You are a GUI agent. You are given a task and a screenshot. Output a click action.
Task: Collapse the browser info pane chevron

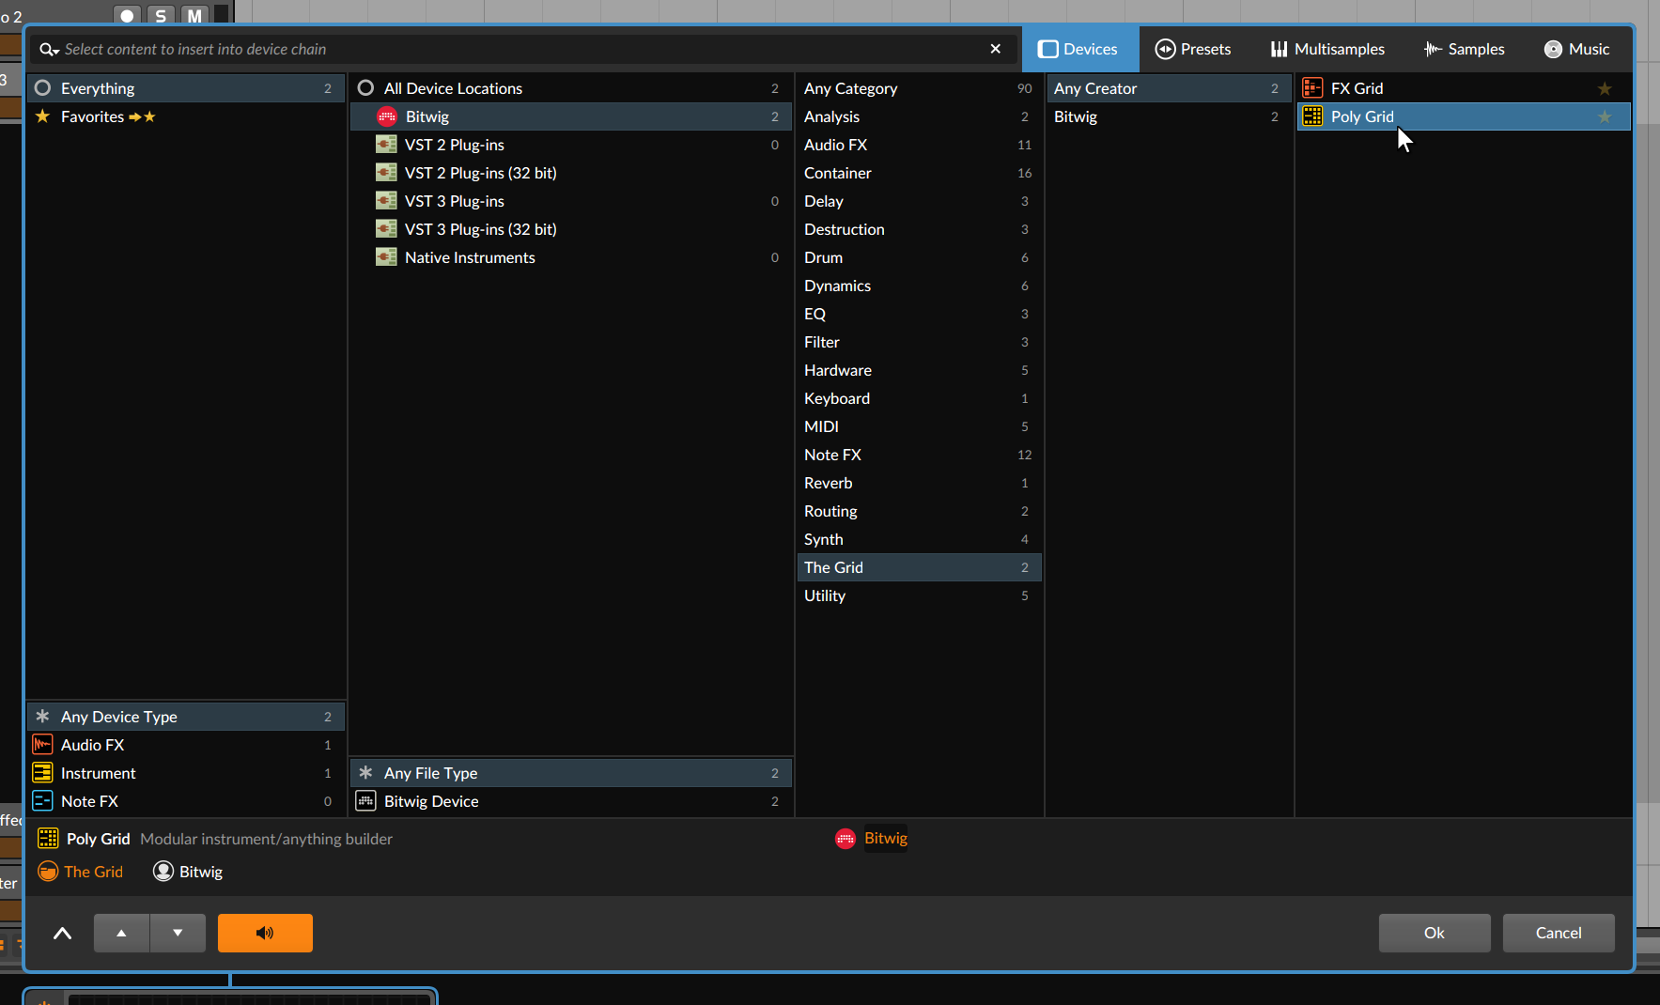click(62, 933)
